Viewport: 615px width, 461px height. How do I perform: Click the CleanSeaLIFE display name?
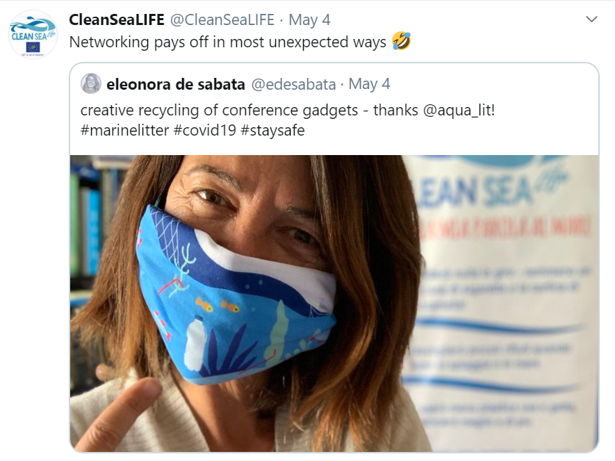point(117,19)
